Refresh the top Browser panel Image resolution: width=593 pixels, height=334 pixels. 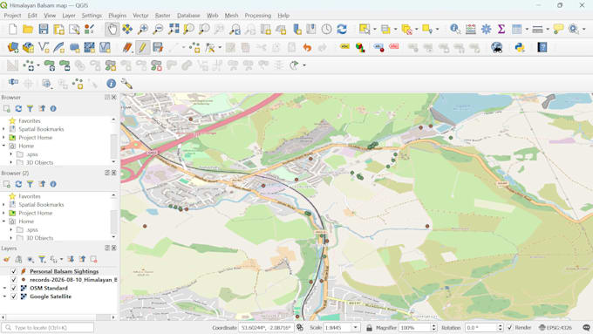(x=18, y=108)
